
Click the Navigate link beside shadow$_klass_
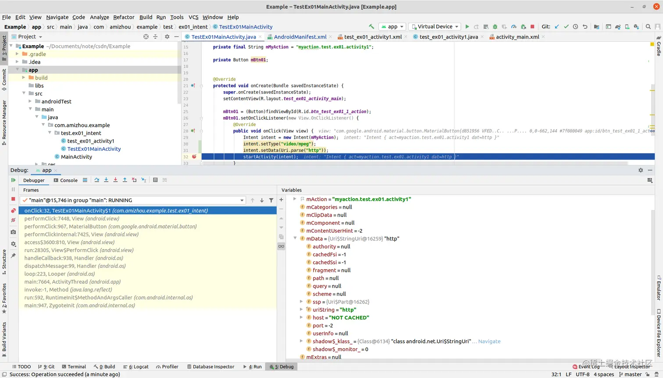(x=489, y=341)
